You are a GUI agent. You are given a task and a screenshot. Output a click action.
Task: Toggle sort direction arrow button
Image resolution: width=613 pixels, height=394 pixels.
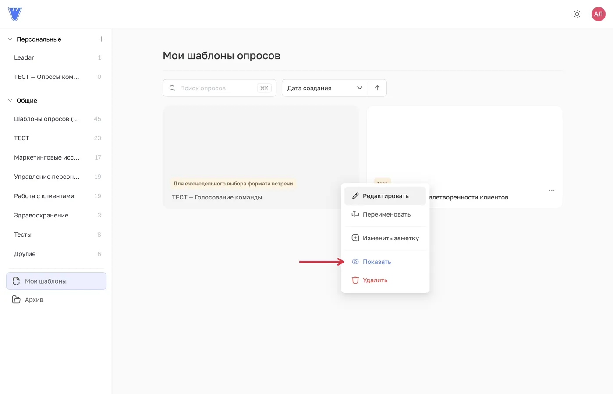pyautogui.click(x=377, y=88)
